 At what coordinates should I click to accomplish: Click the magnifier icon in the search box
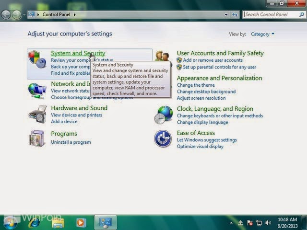coord(302,15)
